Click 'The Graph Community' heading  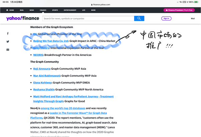tap(44, 62)
